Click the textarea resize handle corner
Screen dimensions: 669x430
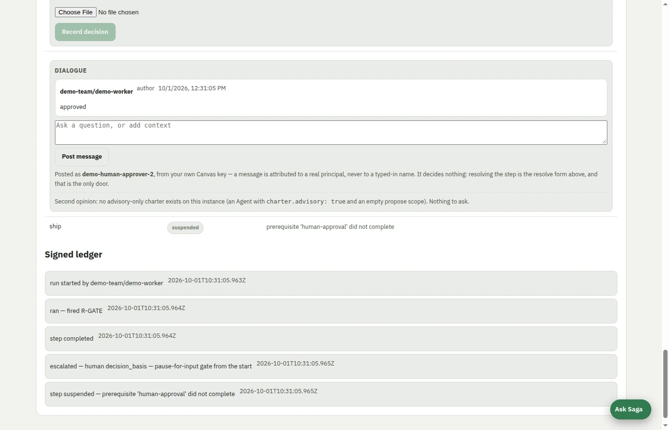(604, 141)
